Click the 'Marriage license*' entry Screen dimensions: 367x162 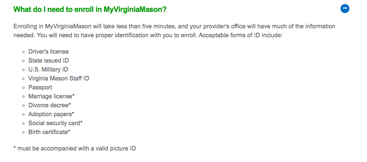click(x=52, y=96)
